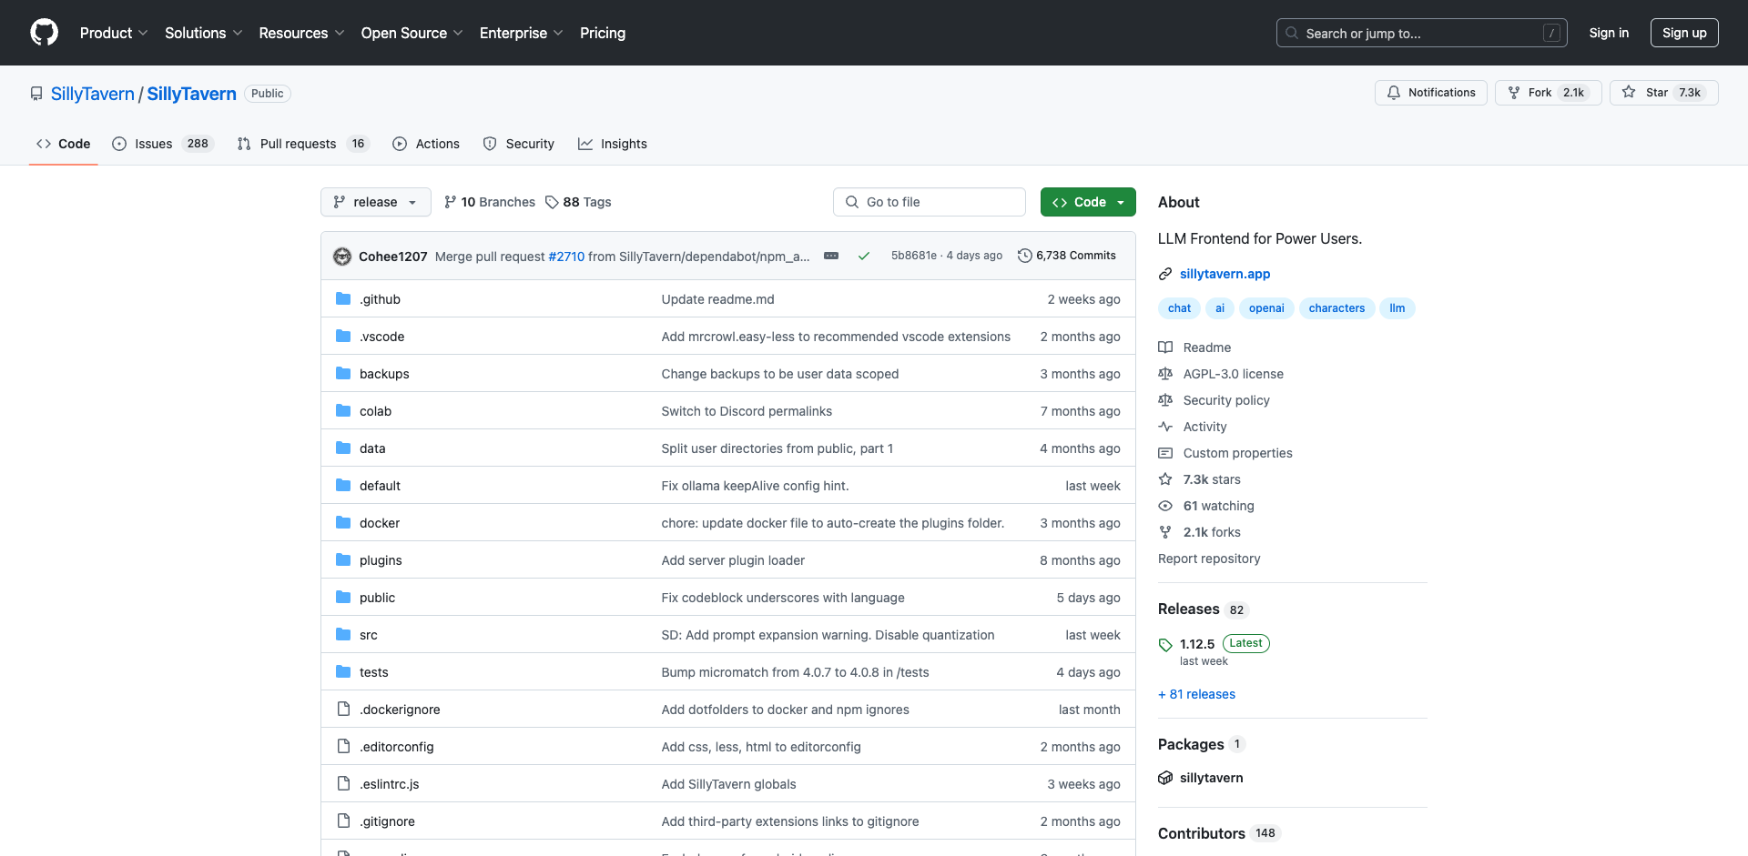Image resolution: width=1748 pixels, height=856 pixels.
Task: Click the Sign up button
Action: tap(1684, 33)
